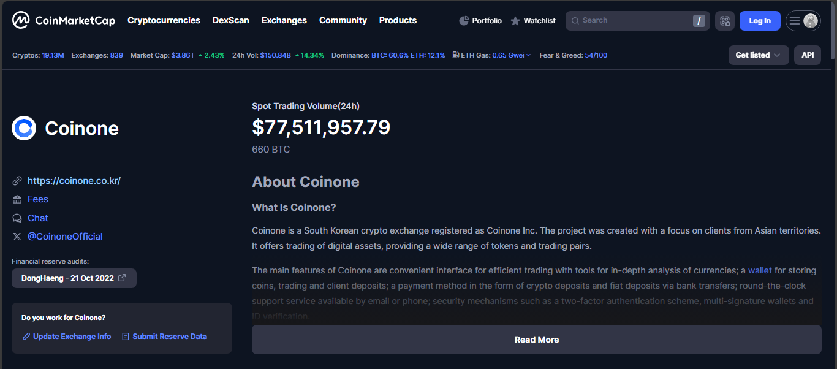Image resolution: width=837 pixels, height=369 pixels.
Task: Click the QR code app download icon
Action: [725, 21]
